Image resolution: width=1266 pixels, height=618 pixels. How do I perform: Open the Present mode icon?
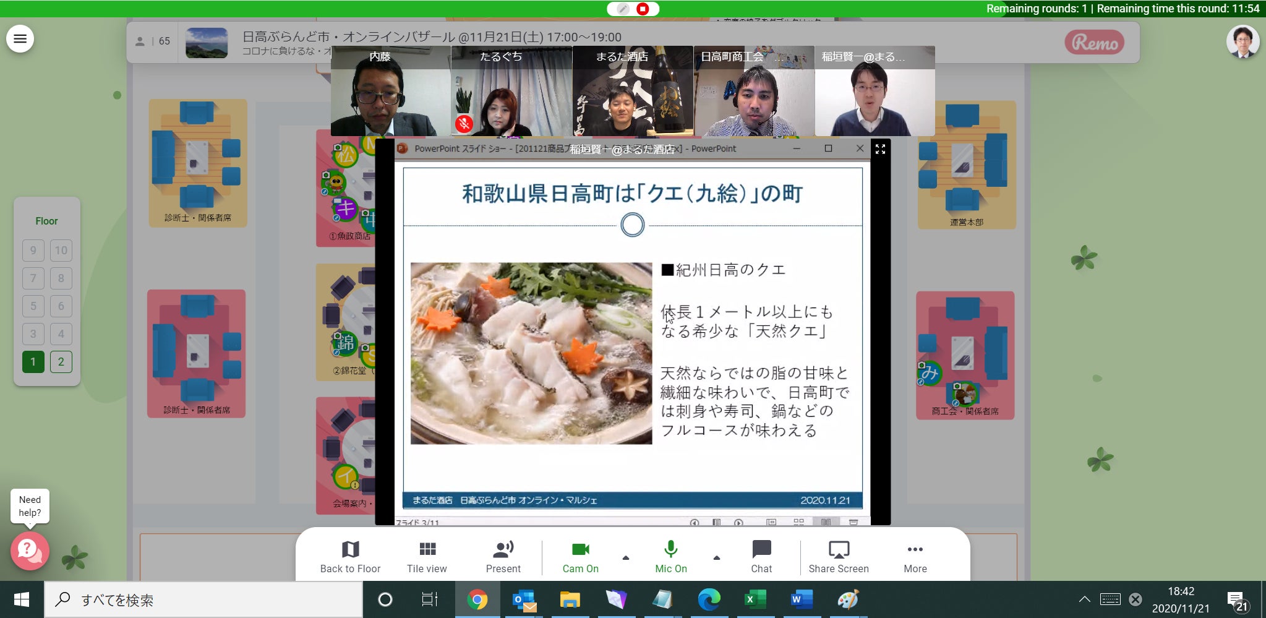click(x=503, y=550)
